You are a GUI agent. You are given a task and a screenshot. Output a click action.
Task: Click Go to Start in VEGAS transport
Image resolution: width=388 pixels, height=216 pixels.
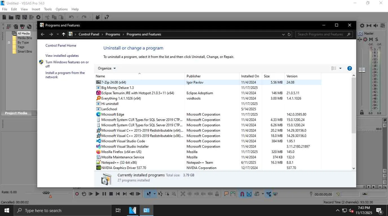pos(118,194)
